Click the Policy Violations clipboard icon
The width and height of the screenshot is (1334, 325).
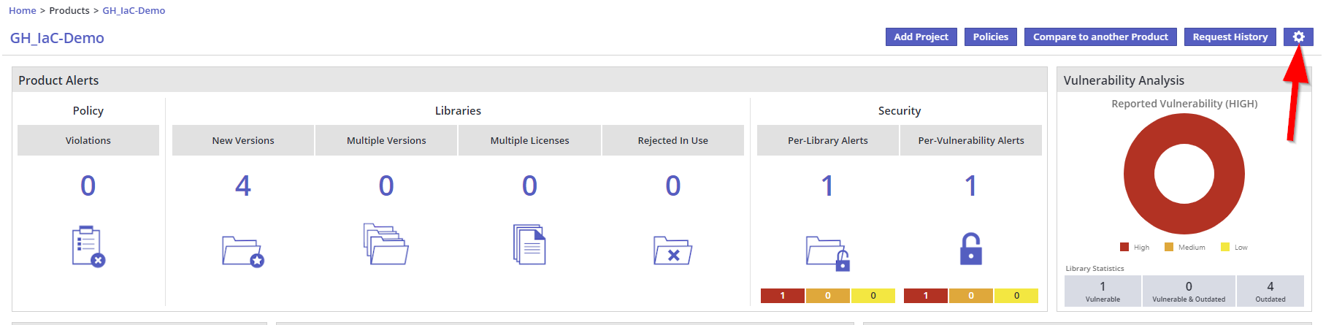(x=88, y=246)
